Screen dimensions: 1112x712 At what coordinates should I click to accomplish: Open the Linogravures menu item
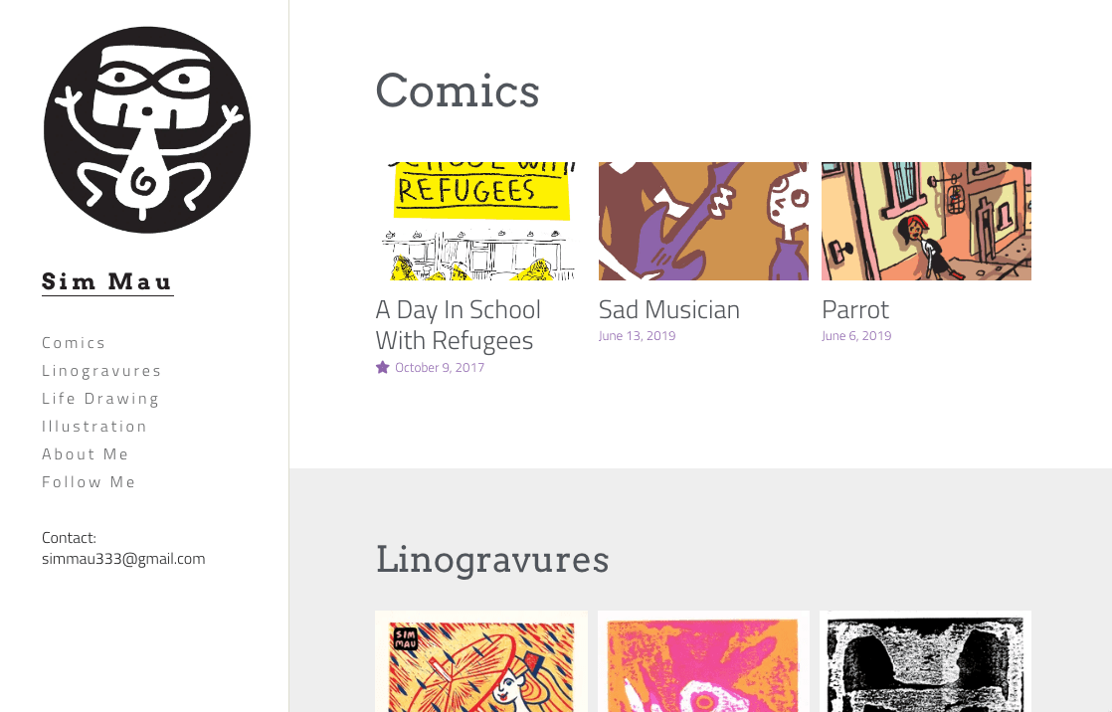pyautogui.click(x=101, y=371)
